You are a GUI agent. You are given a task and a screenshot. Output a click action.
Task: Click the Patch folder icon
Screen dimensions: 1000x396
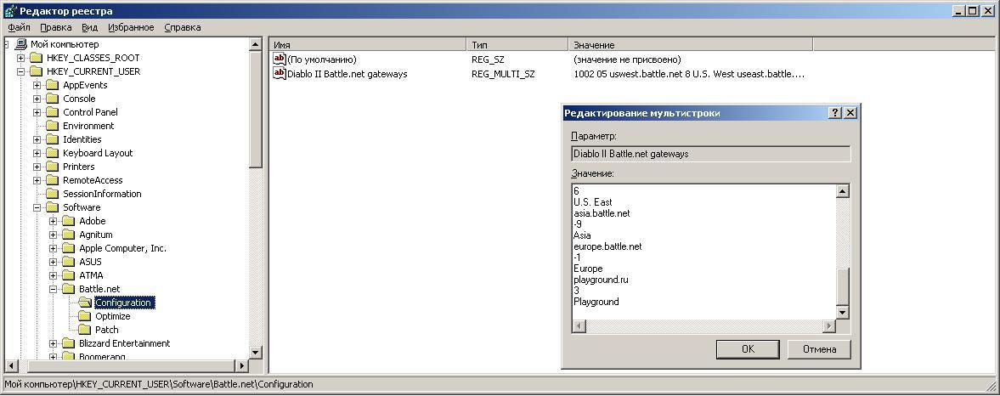[x=85, y=330]
